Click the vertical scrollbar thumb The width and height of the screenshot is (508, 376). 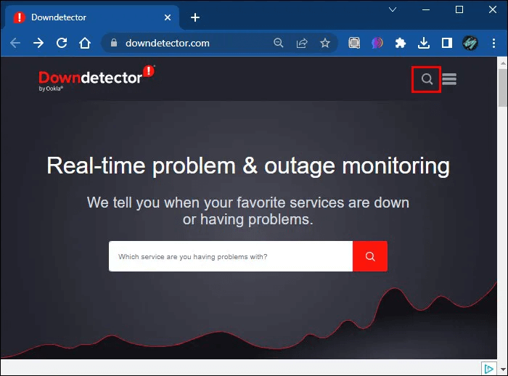pyautogui.click(x=502, y=88)
